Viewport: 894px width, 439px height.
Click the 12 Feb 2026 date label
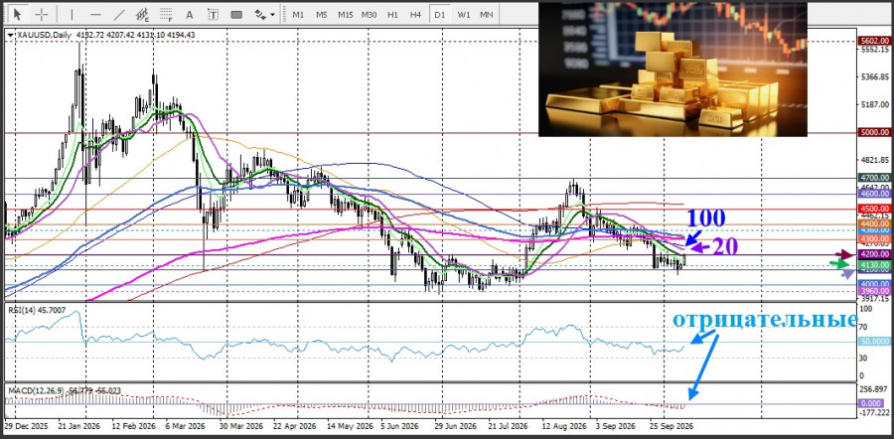(x=136, y=426)
